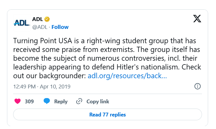Click the gold verified badge beside ADL
This screenshot has height=129, width=216.
tap(47, 19)
